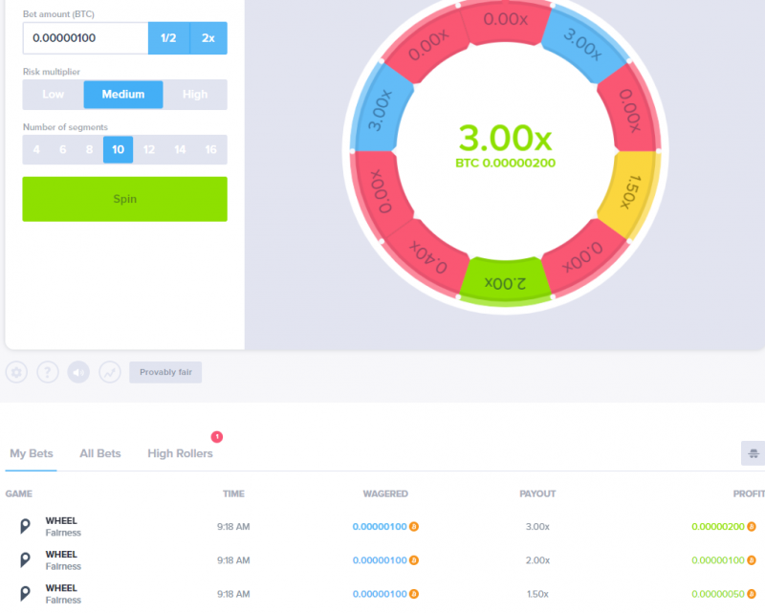Select Medium risk multiplier

(123, 94)
